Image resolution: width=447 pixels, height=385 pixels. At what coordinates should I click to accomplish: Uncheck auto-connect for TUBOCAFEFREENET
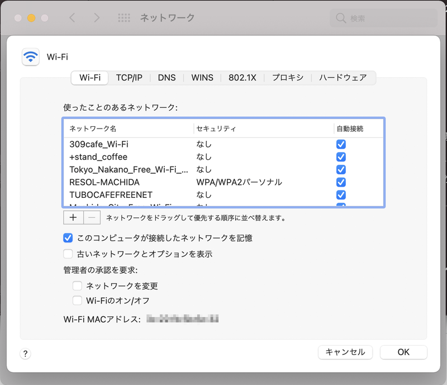[x=341, y=195]
